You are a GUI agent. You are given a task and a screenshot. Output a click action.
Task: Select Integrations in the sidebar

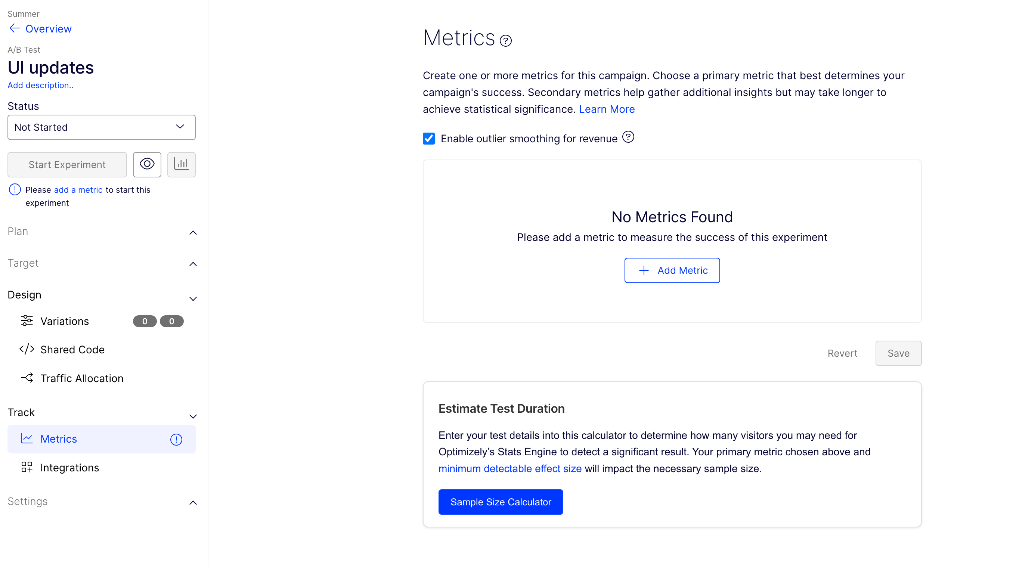tap(69, 467)
